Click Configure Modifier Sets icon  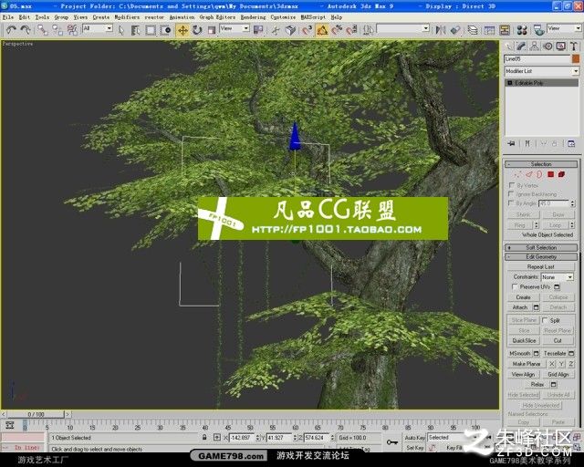tap(571, 143)
